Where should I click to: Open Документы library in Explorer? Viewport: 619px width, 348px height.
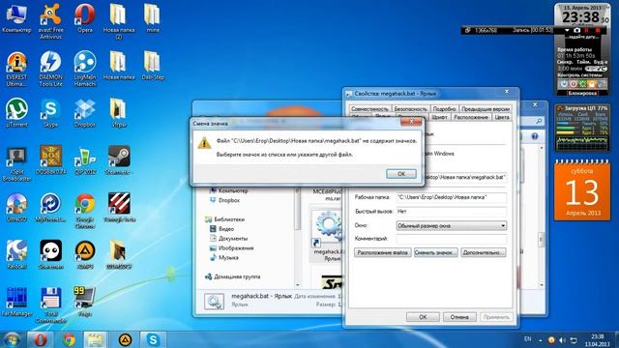pos(228,239)
